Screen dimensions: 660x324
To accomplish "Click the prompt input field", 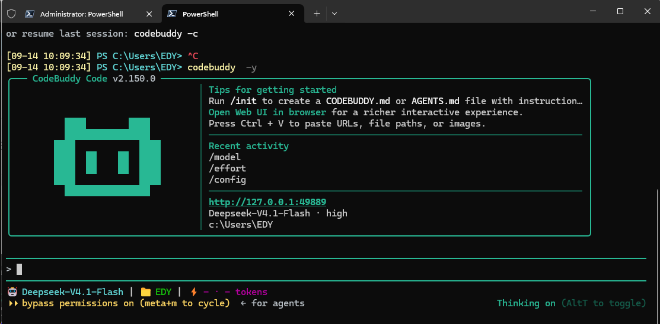I will tap(326, 270).
